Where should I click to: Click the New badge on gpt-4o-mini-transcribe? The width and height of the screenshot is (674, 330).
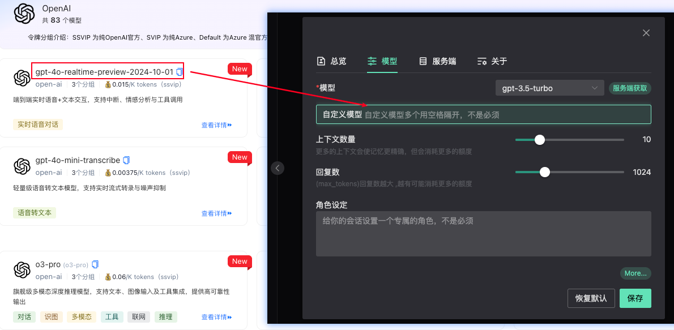(x=240, y=157)
